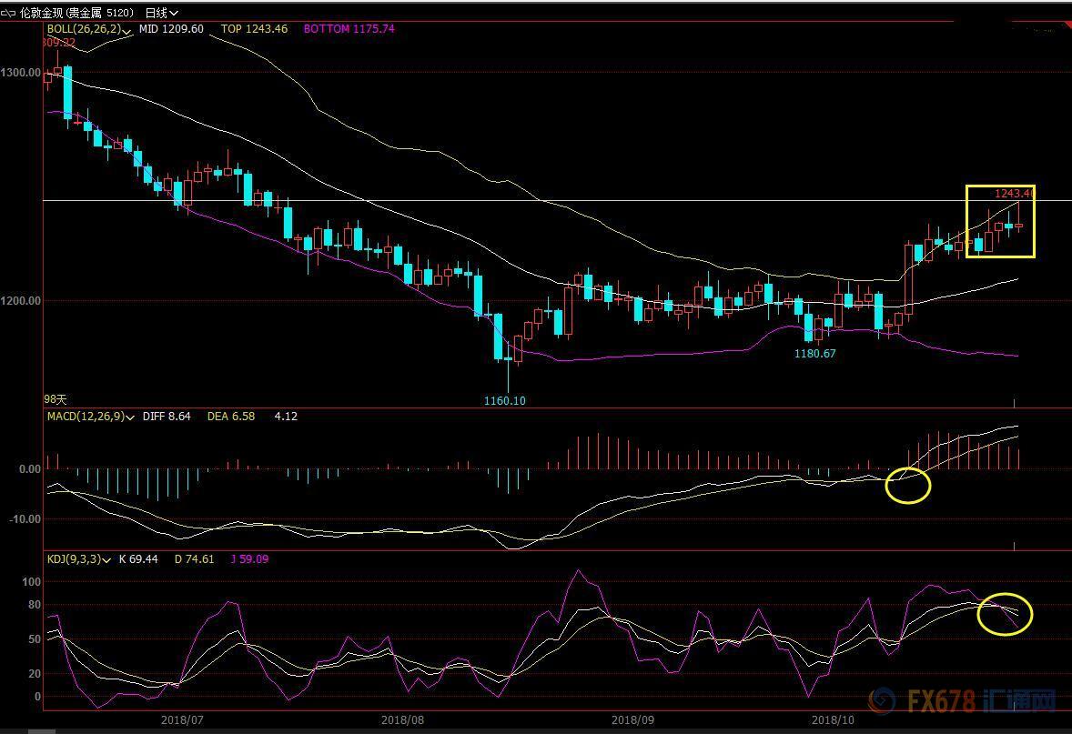Screen dimensions: 1072x734
Task: Open the 日线 period dropdown
Action: tap(161, 13)
